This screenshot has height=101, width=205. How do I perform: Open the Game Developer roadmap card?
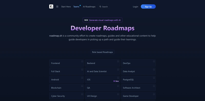pyautogui.click(x=138, y=96)
